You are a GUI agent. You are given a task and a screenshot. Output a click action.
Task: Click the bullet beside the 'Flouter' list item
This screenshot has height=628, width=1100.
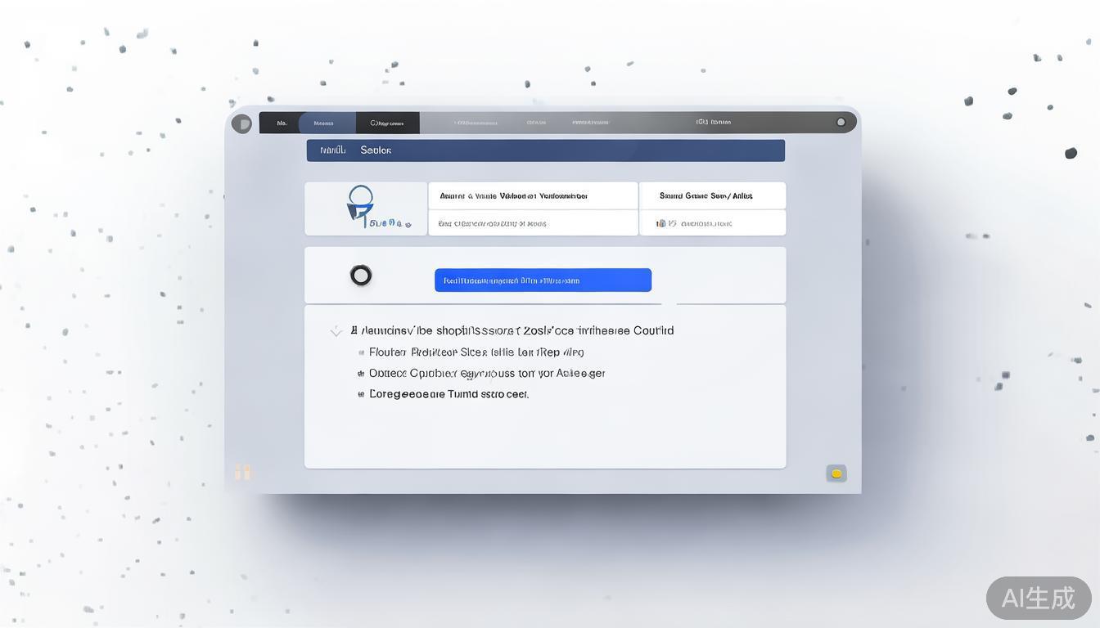coord(361,352)
